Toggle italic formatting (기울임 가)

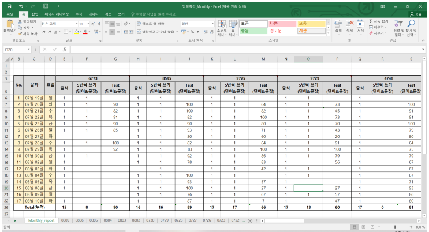tap(50, 32)
